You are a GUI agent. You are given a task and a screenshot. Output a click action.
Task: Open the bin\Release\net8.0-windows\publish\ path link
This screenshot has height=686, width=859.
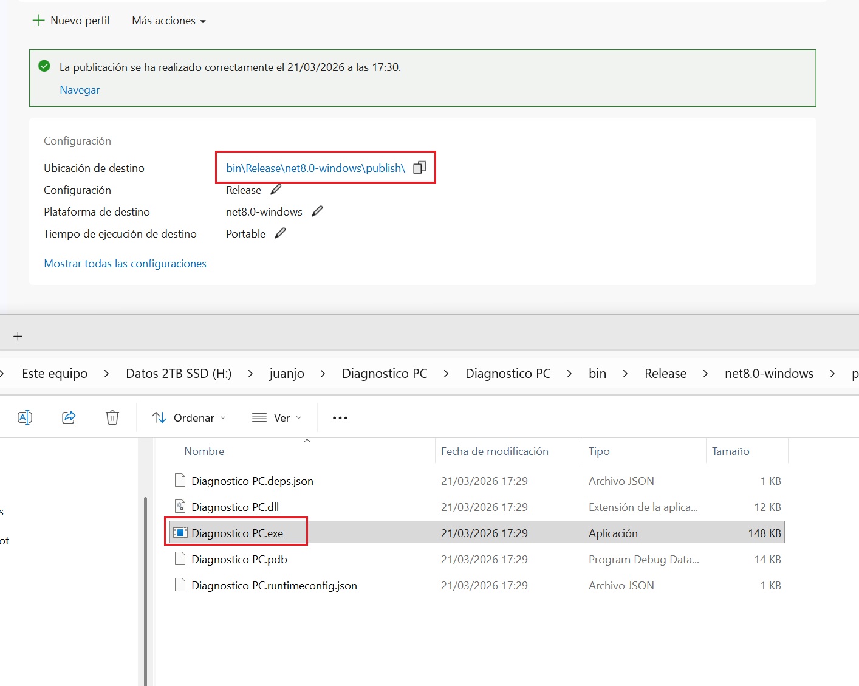tap(315, 168)
